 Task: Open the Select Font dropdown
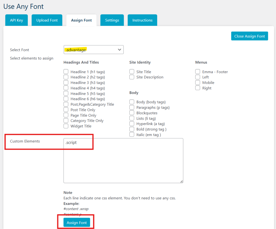click(x=94, y=50)
